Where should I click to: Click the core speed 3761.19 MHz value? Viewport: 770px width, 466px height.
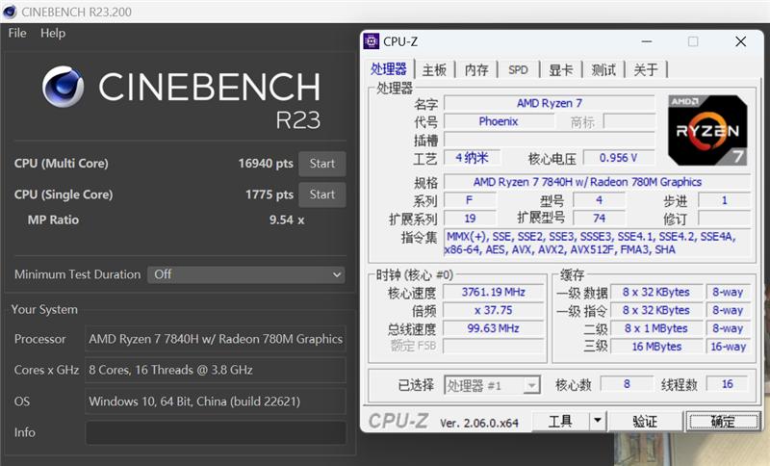[494, 292]
